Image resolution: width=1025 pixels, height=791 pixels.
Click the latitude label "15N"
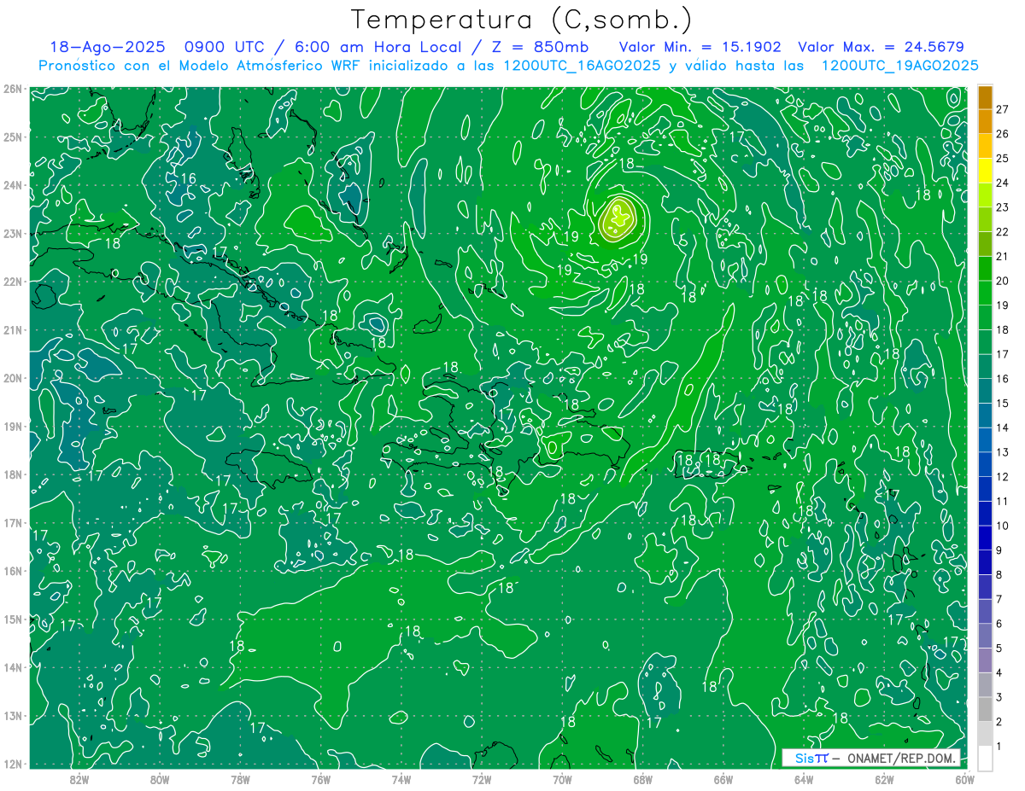12,619
